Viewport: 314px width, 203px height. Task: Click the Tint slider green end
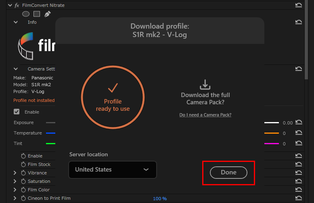pyautogui.click(x=50, y=143)
